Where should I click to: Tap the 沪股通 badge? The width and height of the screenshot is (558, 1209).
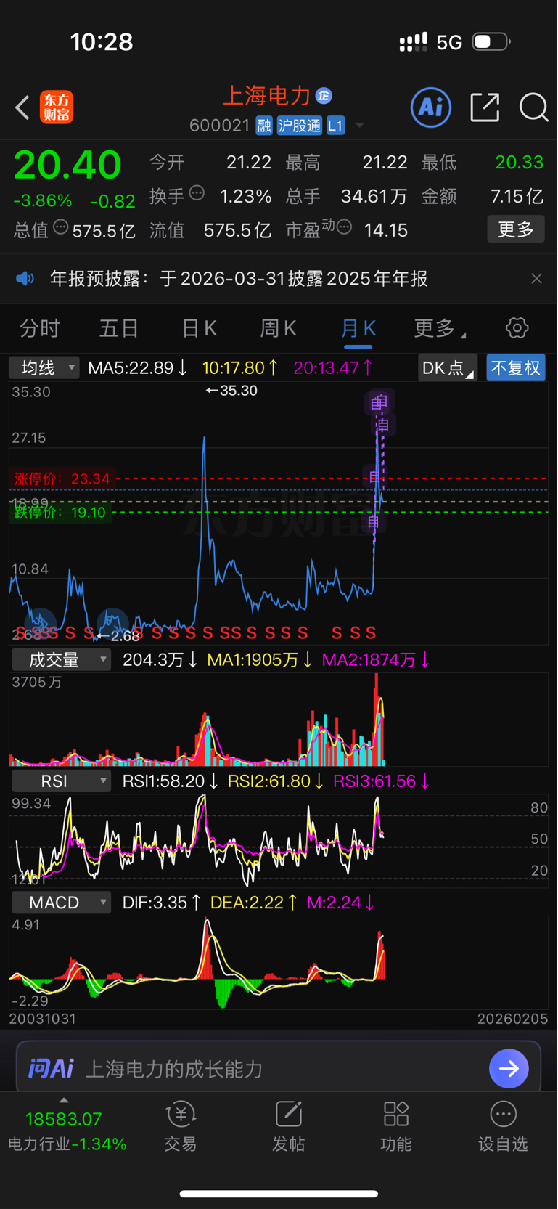click(x=299, y=126)
